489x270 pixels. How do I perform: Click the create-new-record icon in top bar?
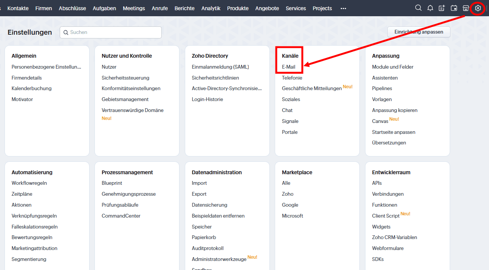442,8
